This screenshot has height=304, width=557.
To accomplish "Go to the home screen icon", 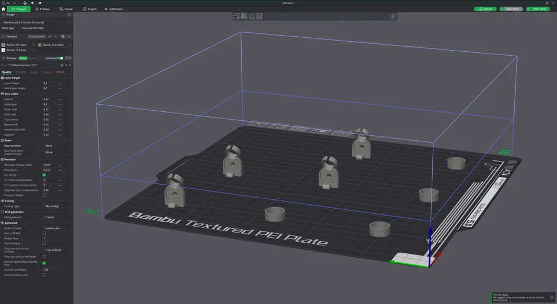I will 3,9.
